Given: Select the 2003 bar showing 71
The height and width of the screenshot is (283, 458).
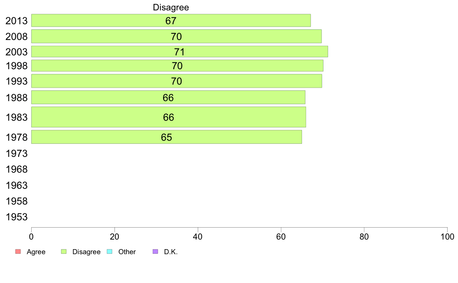Looking at the screenshot, I should (180, 52).
